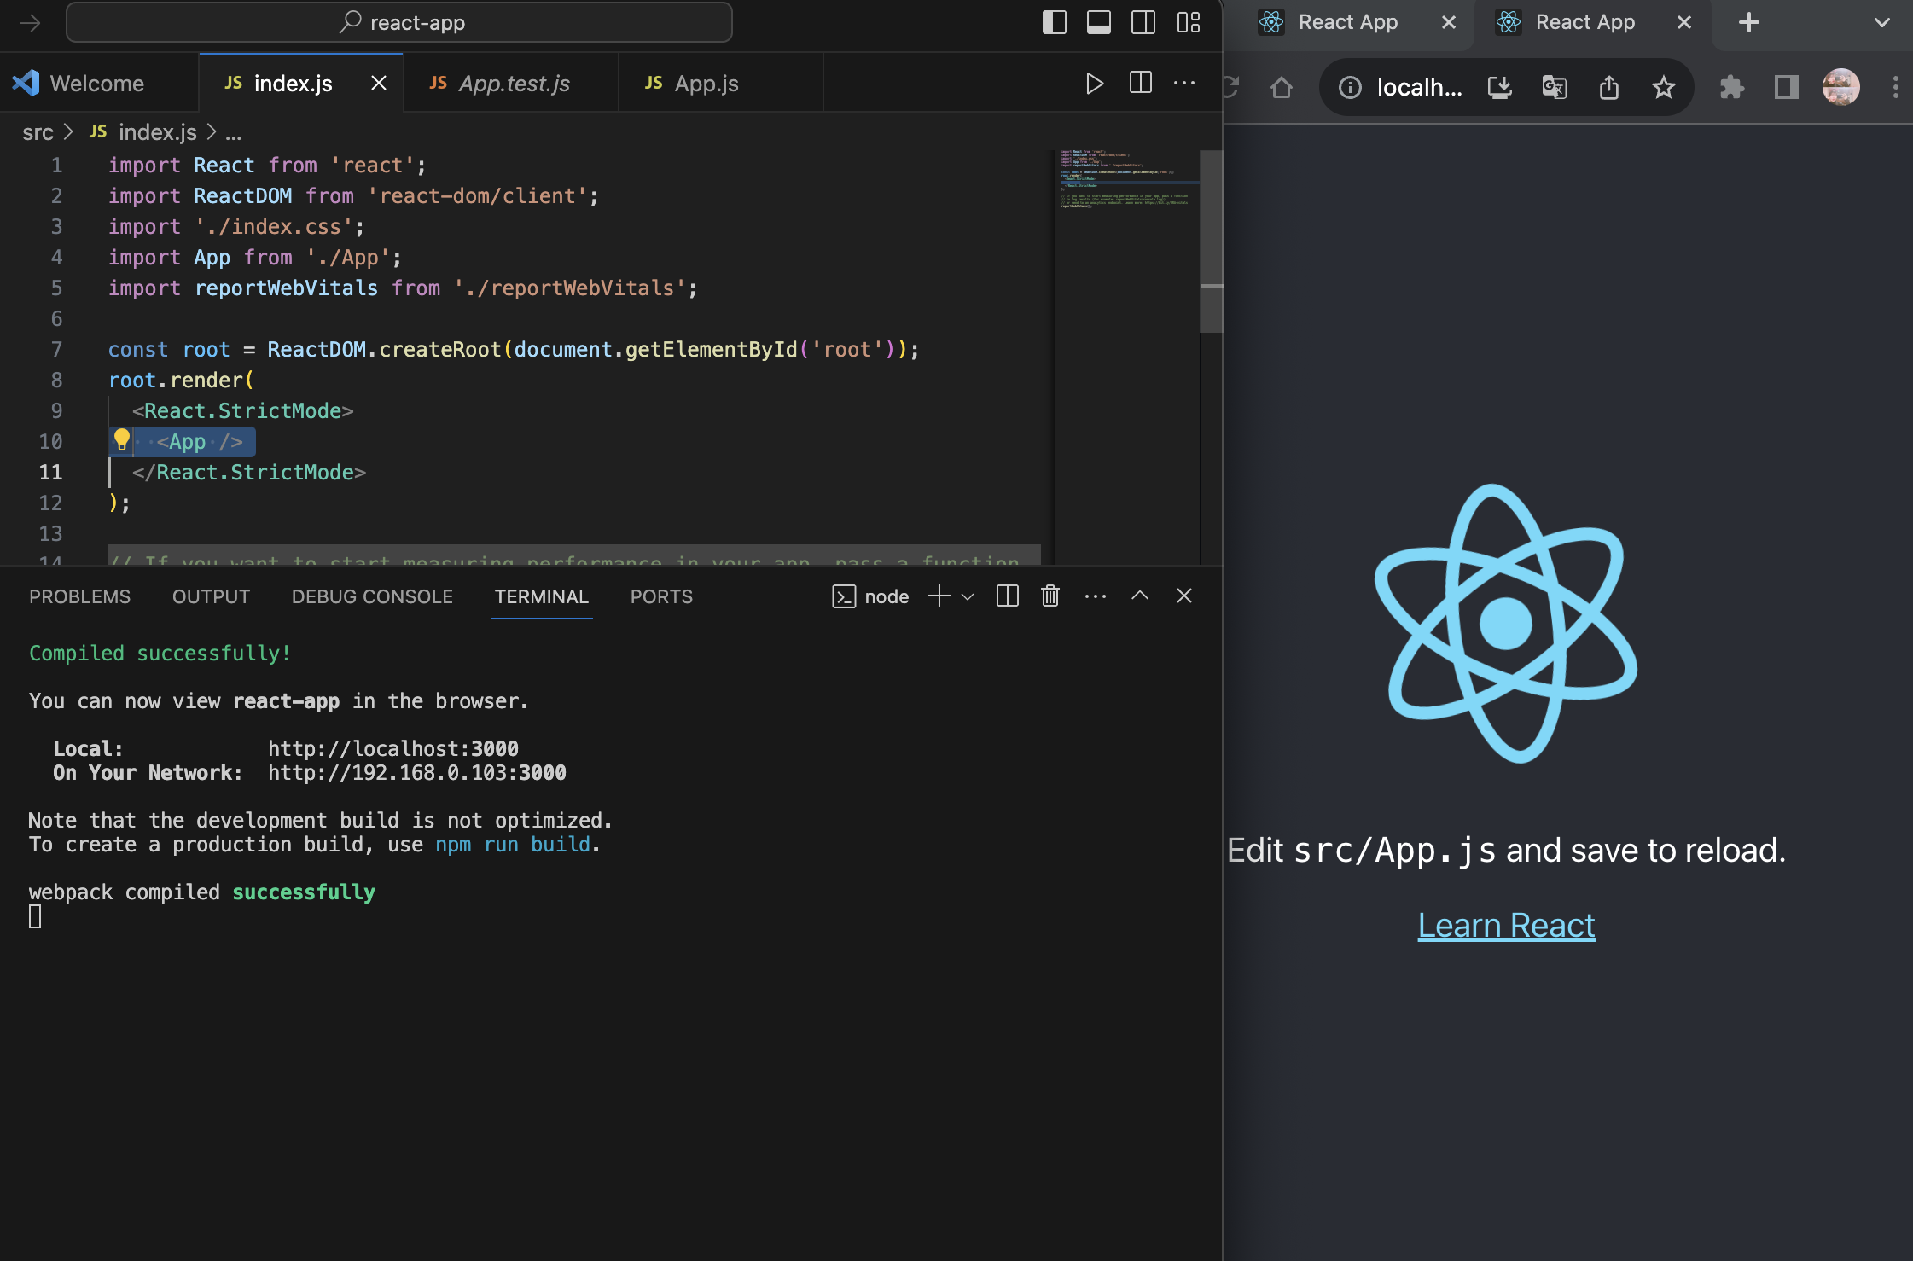Click the Split Editor Right icon
Image resolution: width=1913 pixels, height=1261 pixels.
coord(1140,84)
